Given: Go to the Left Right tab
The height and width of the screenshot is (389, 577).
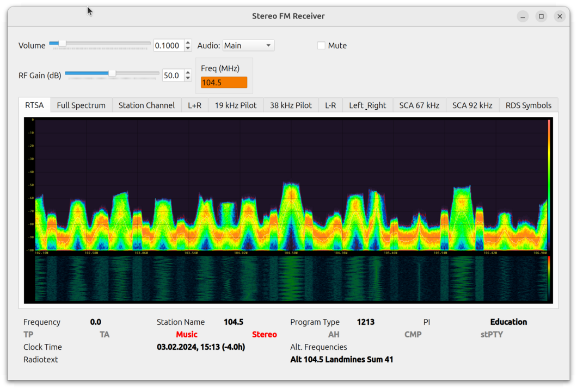Looking at the screenshot, I should point(367,105).
